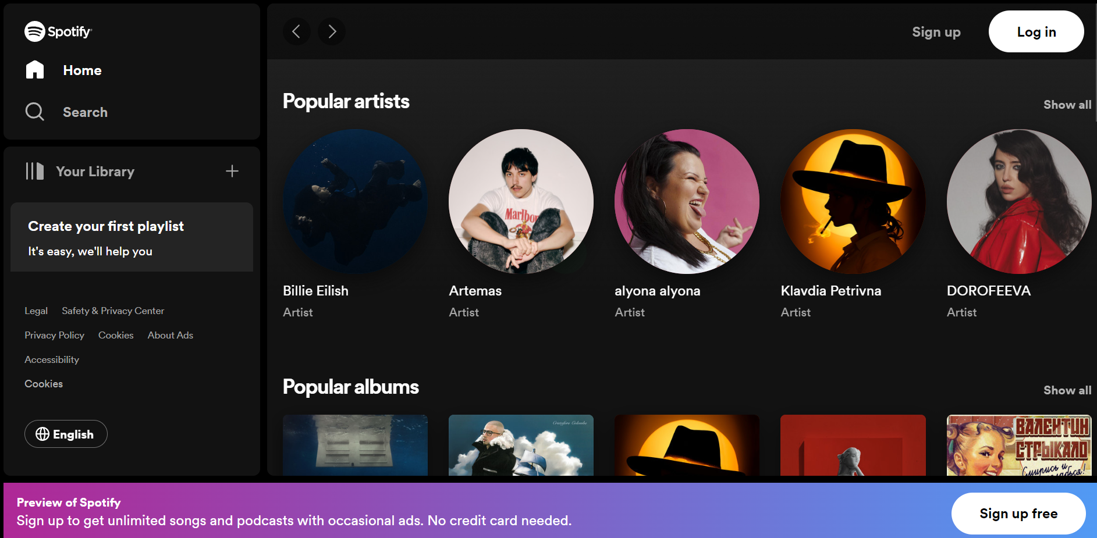Open the About Ads link
Screen dimensions: 1097x538
point(171,336)
